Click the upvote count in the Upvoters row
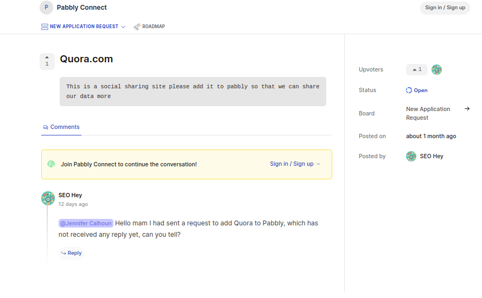The image size is (482, 298). (416, 70)
